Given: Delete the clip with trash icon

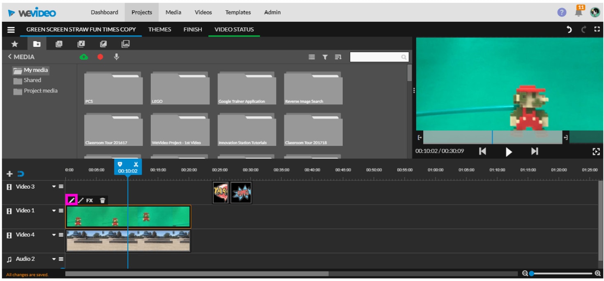Looking at the screenshot, I should (103, 200).
